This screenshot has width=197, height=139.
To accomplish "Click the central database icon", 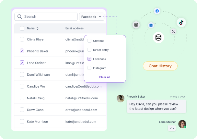I will [x=158, y=38].
